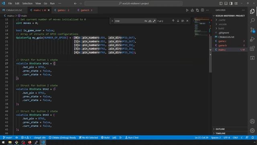Toggle Match Whole Word in find widget

click(x=150, y=21)
